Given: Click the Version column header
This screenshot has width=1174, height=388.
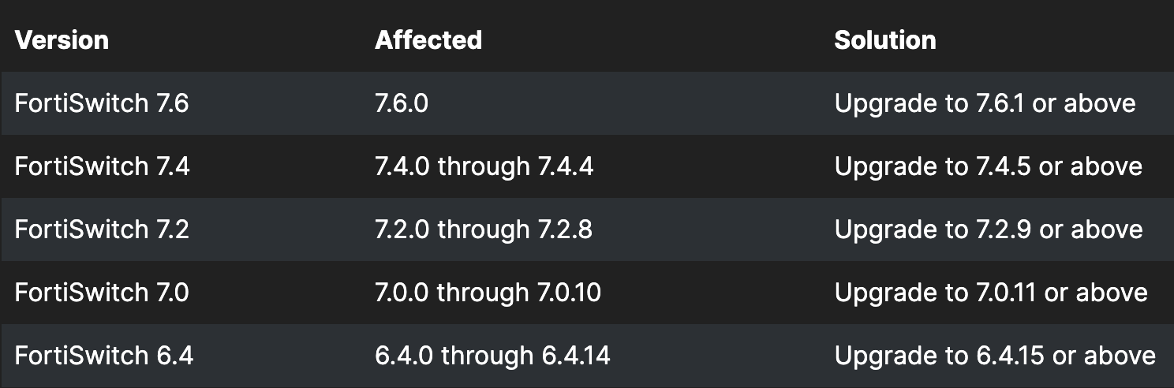Looking at the screenshot, I should pyautogui.click(x=62, y=40).
